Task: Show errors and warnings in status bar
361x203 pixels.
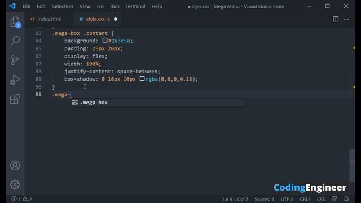Action: tap(21, 199)
